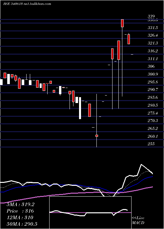Viewport: 164px width, 229px height.
Task: Click the 339 price axis label
Action: pos(151,16)
